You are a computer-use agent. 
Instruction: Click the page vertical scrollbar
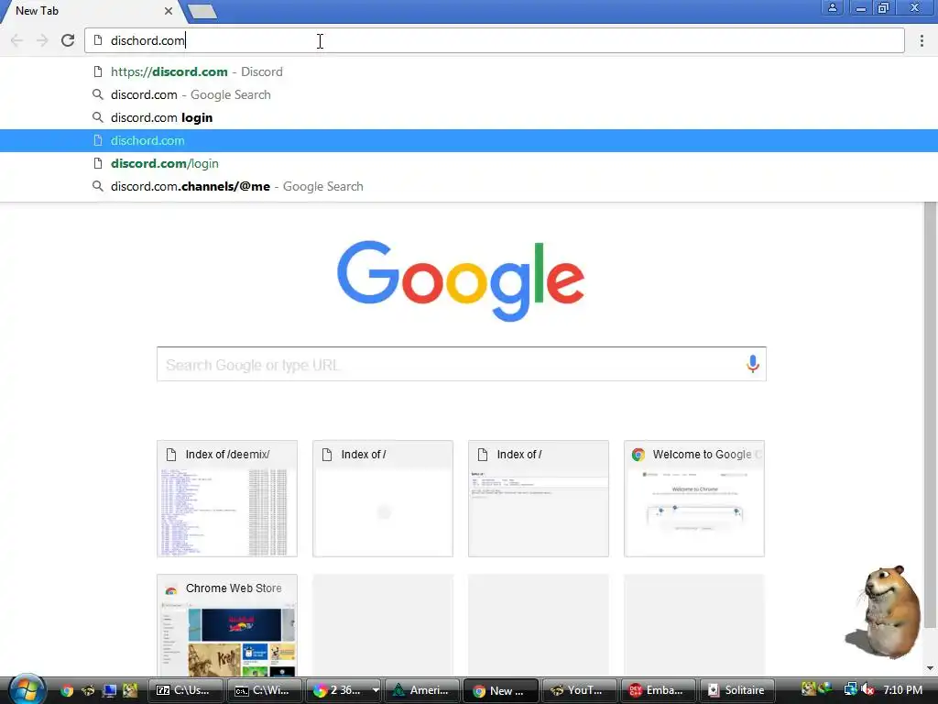point(930,415)
